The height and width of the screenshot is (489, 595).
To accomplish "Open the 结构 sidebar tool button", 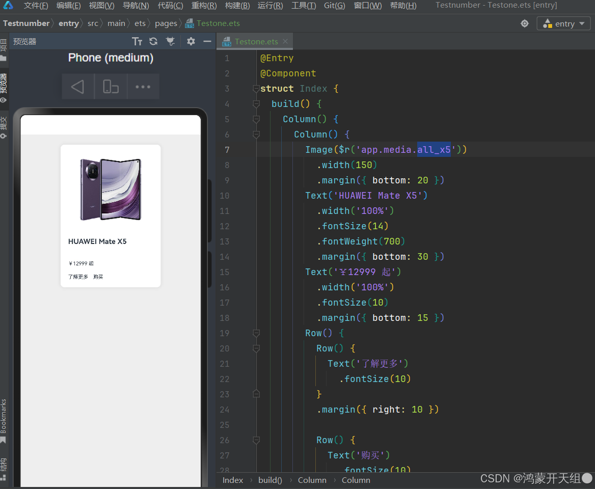I will point(4,470).
